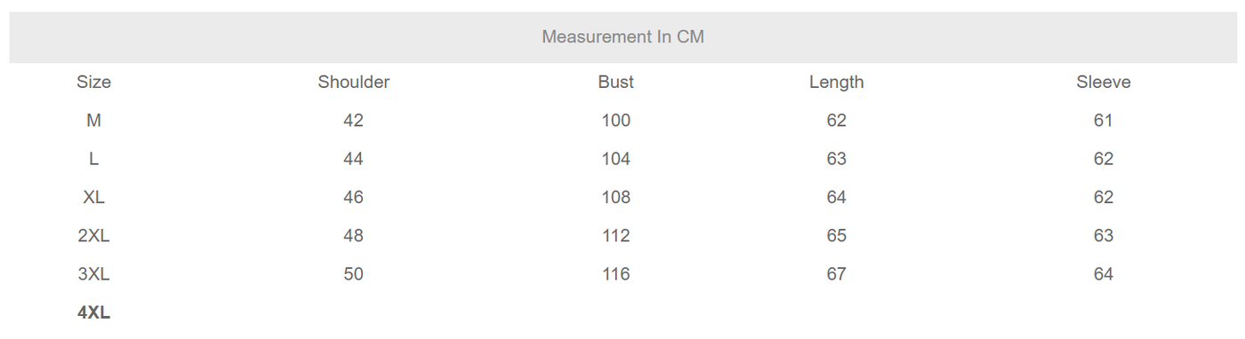This screenshot has height=339, width=1245.
Task: Click the Length column header
Action: click(836, 83)
